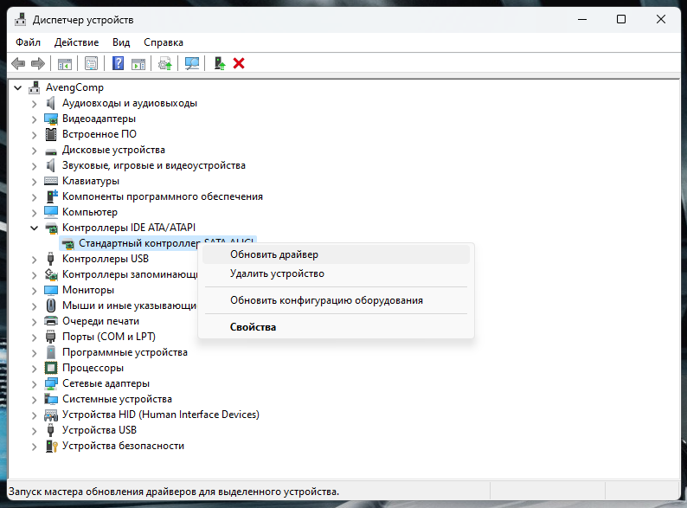Select the Процессоры row text

click(x=93, y=368)
